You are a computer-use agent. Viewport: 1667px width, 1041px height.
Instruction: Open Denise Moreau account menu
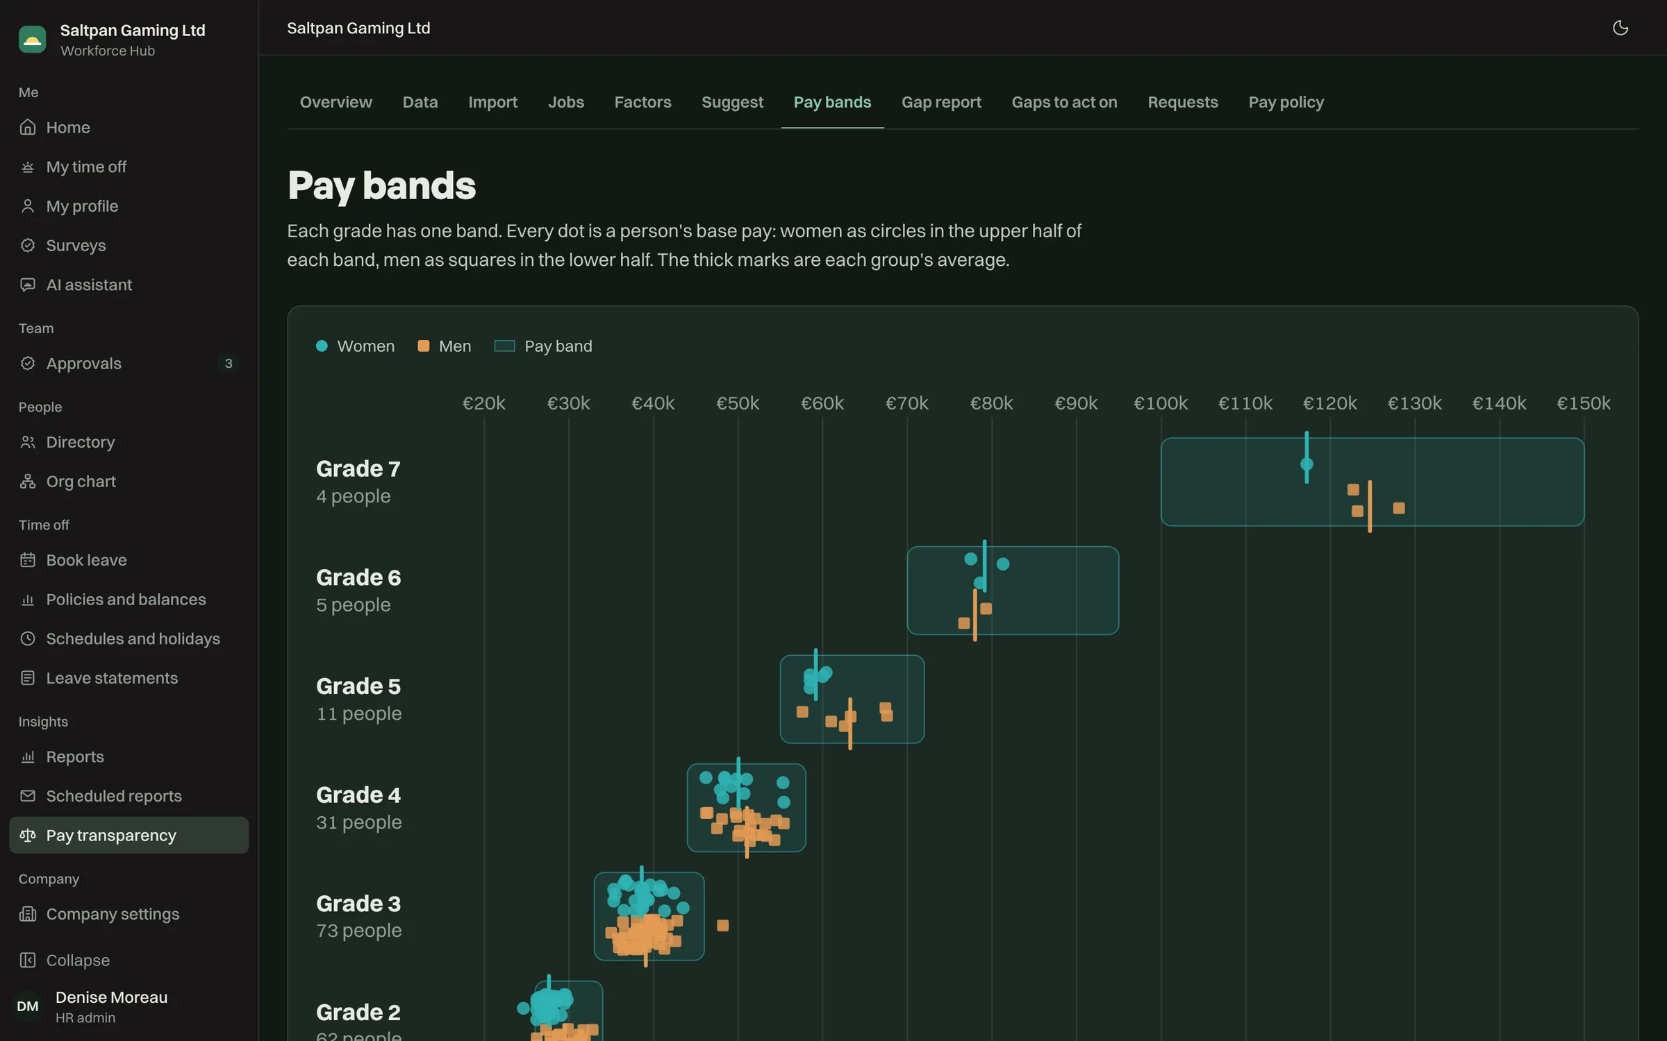tap(128, 1006)
